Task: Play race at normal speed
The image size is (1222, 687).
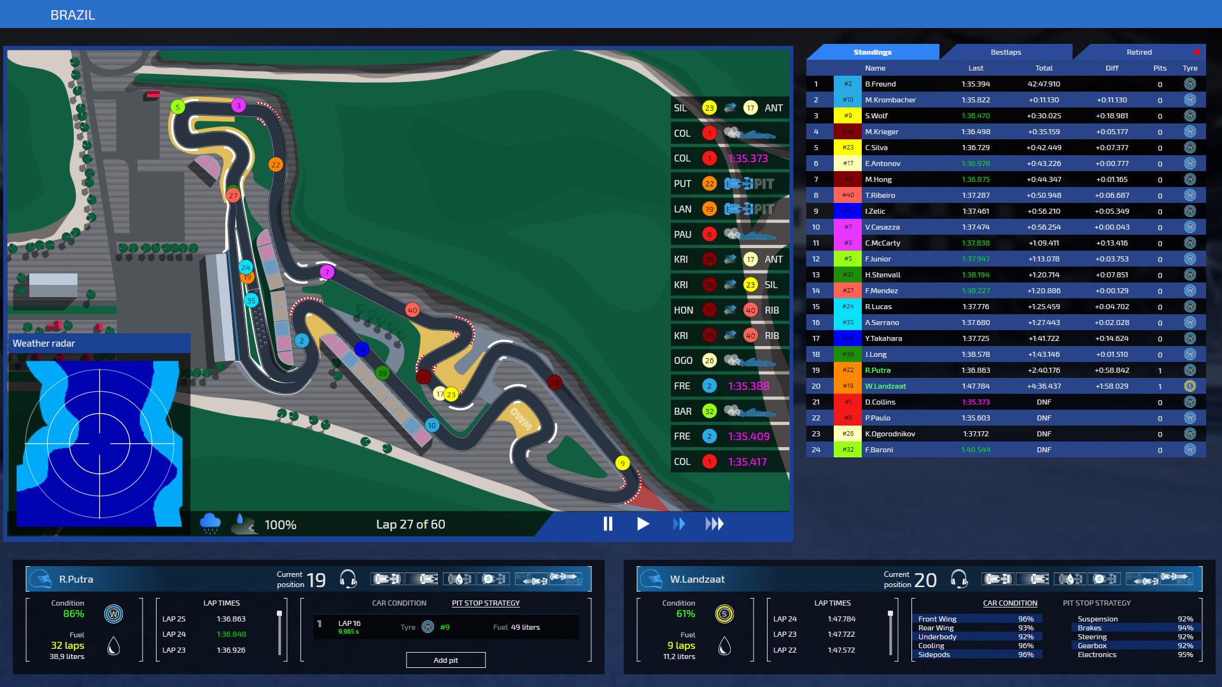Action: (x=643, y=524)
